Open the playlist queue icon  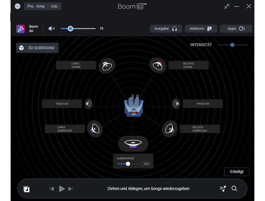(x=223, y=189)
